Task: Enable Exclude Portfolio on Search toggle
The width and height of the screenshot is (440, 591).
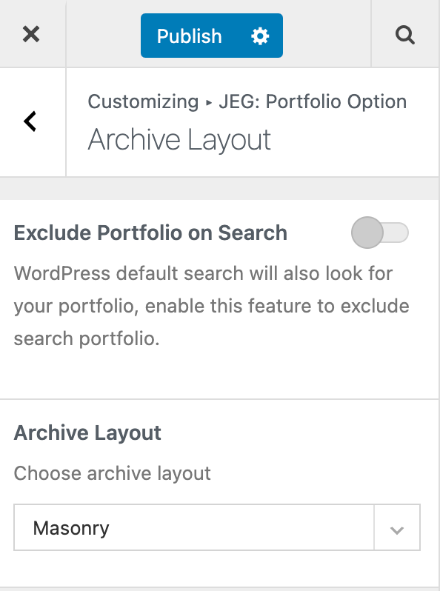Action: click(x=380, y=233)
